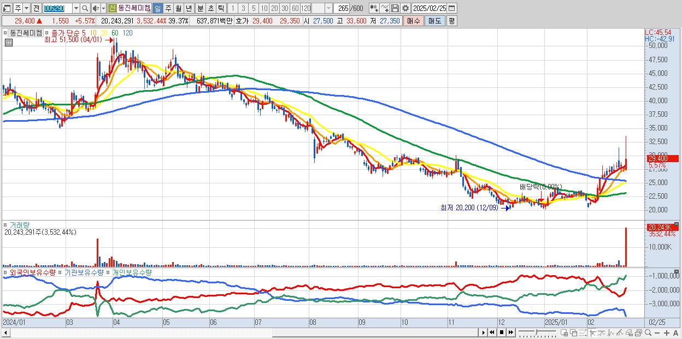Image resolution: width=682 pixels, height=339 pixels.
Task: Click the bottom magnifier zoom icon
Action: (x=648, y=332)
